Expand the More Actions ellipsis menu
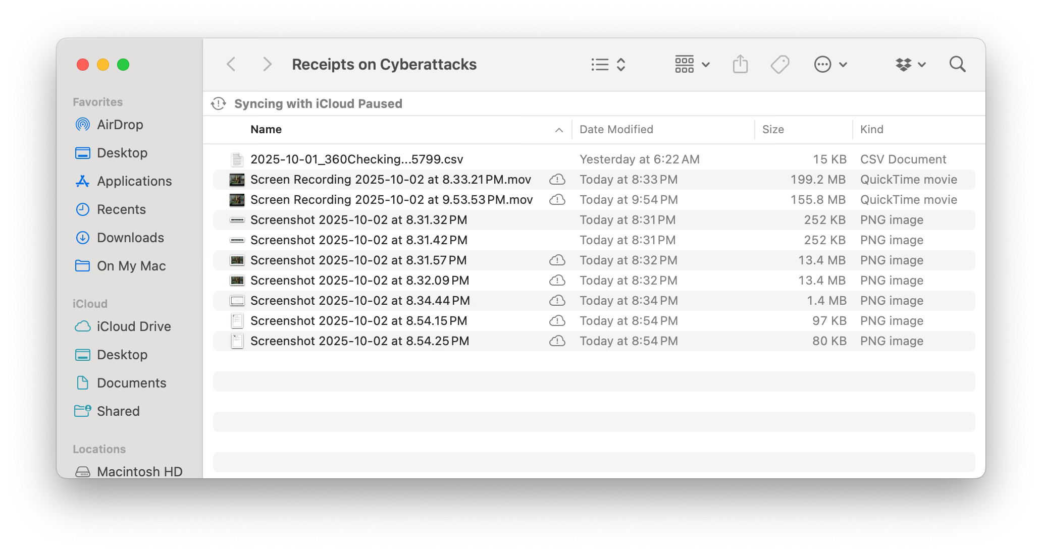The width and height of the screenshot is (1042, 553). [830, 65]
